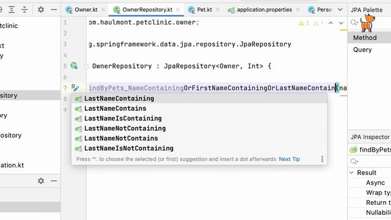Open completion popup options kebab menu

point(322,159)
